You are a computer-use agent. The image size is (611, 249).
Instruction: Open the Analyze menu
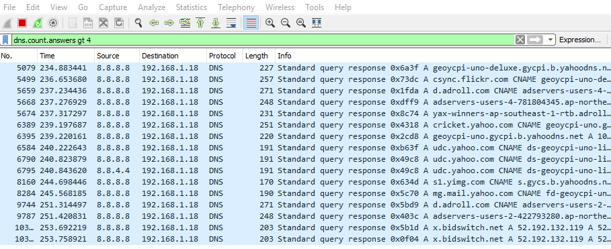152,7
